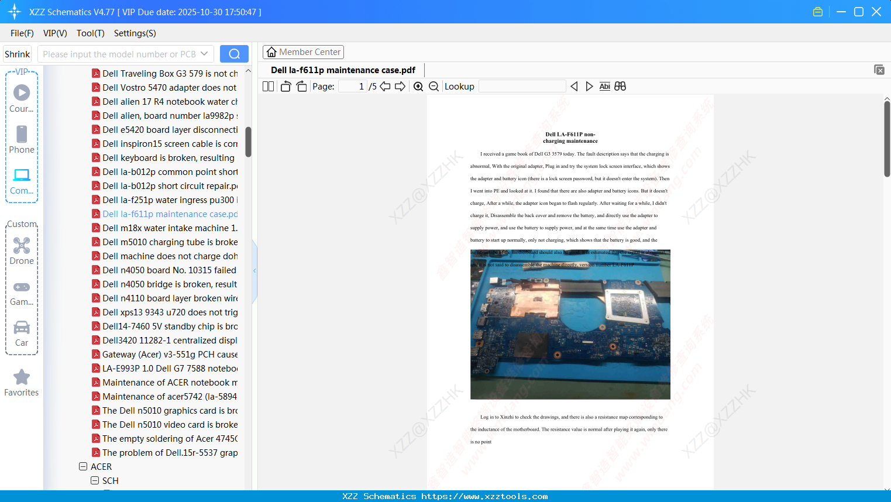Select the Computer category icon
The height and width of the screenshot is (502, 891).
pos(22,181)
